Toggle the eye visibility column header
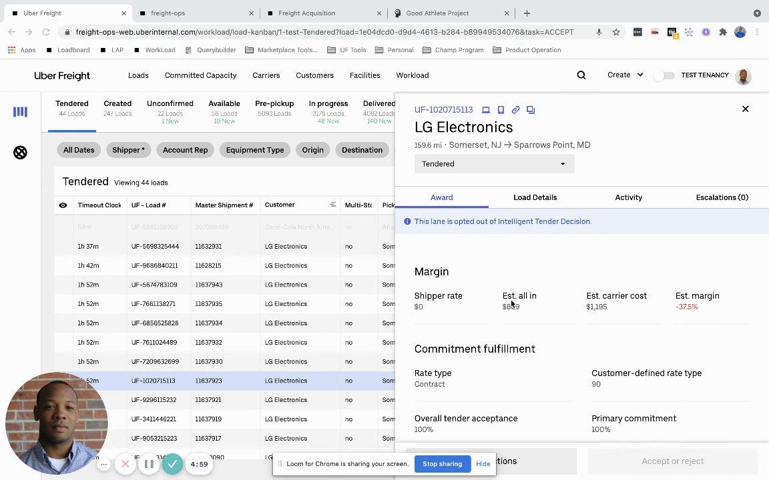769x480 pixels. click(63, 205)
